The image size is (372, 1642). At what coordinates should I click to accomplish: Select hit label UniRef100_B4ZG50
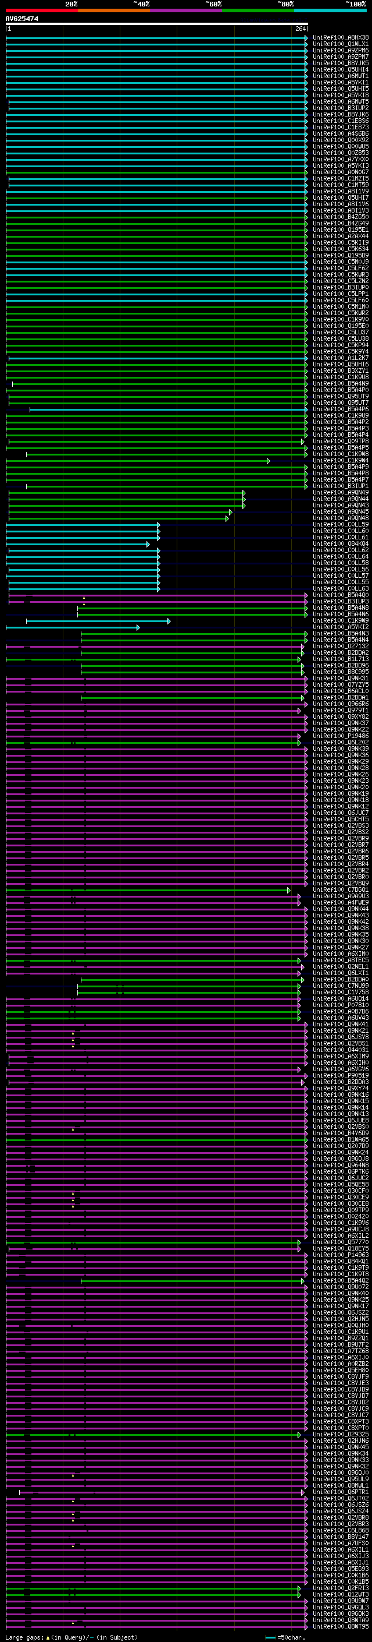341,217
